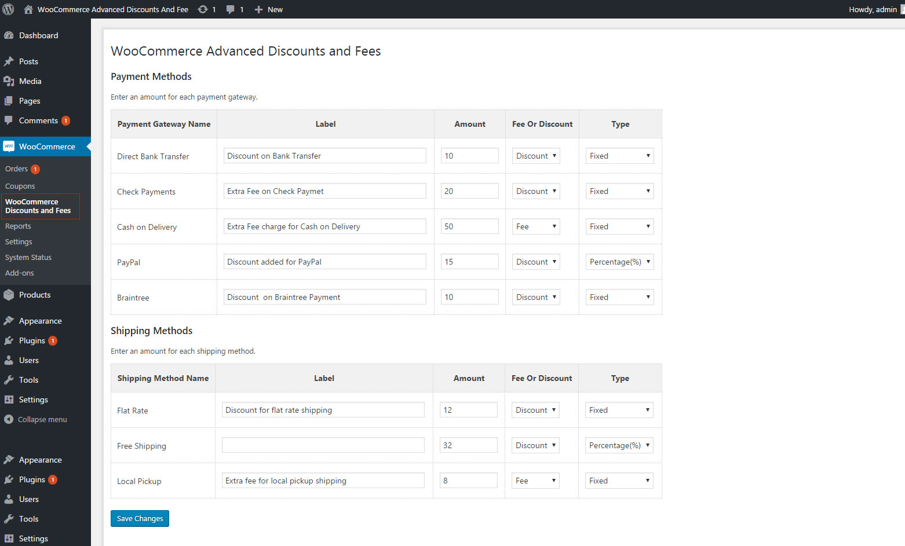Click the Free Shipping amount field
This screenshot has height=546, width=905.
pyautogui.click(x=469, y=445)
